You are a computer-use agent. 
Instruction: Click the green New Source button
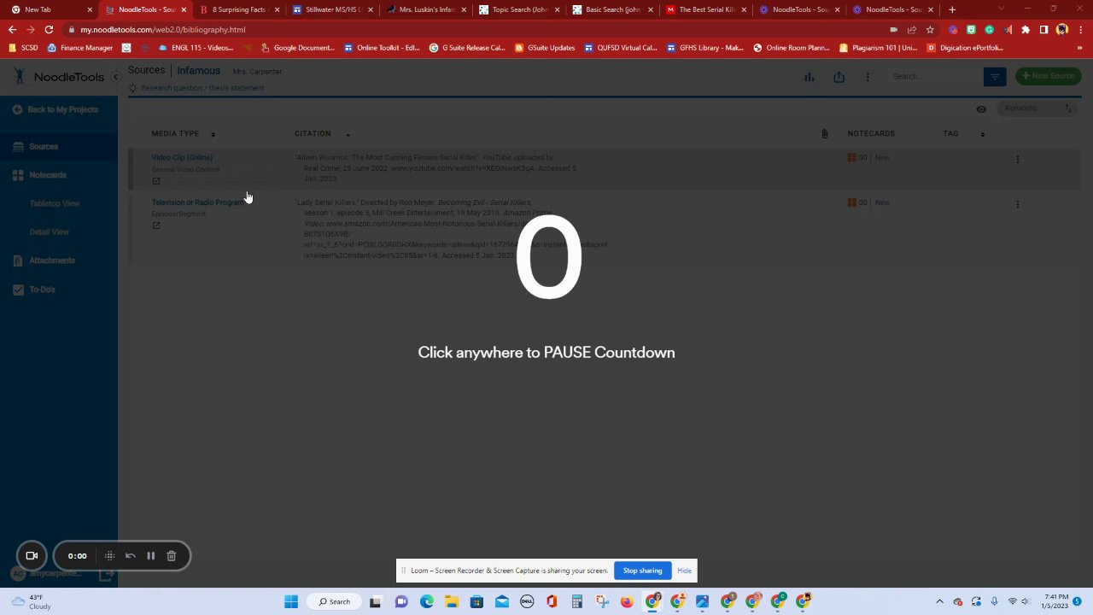click(1049, 76)
